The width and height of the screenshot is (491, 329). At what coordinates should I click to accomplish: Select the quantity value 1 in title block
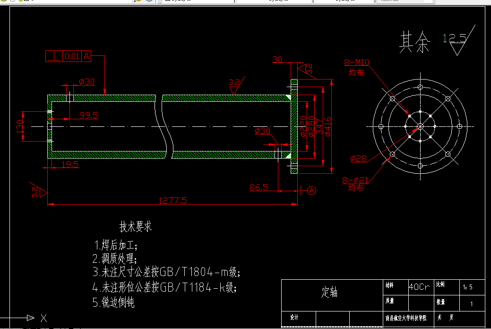pos(472,303)
